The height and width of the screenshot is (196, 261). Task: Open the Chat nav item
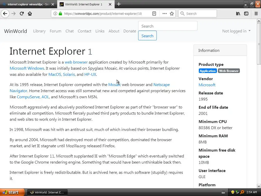[69, 31]
